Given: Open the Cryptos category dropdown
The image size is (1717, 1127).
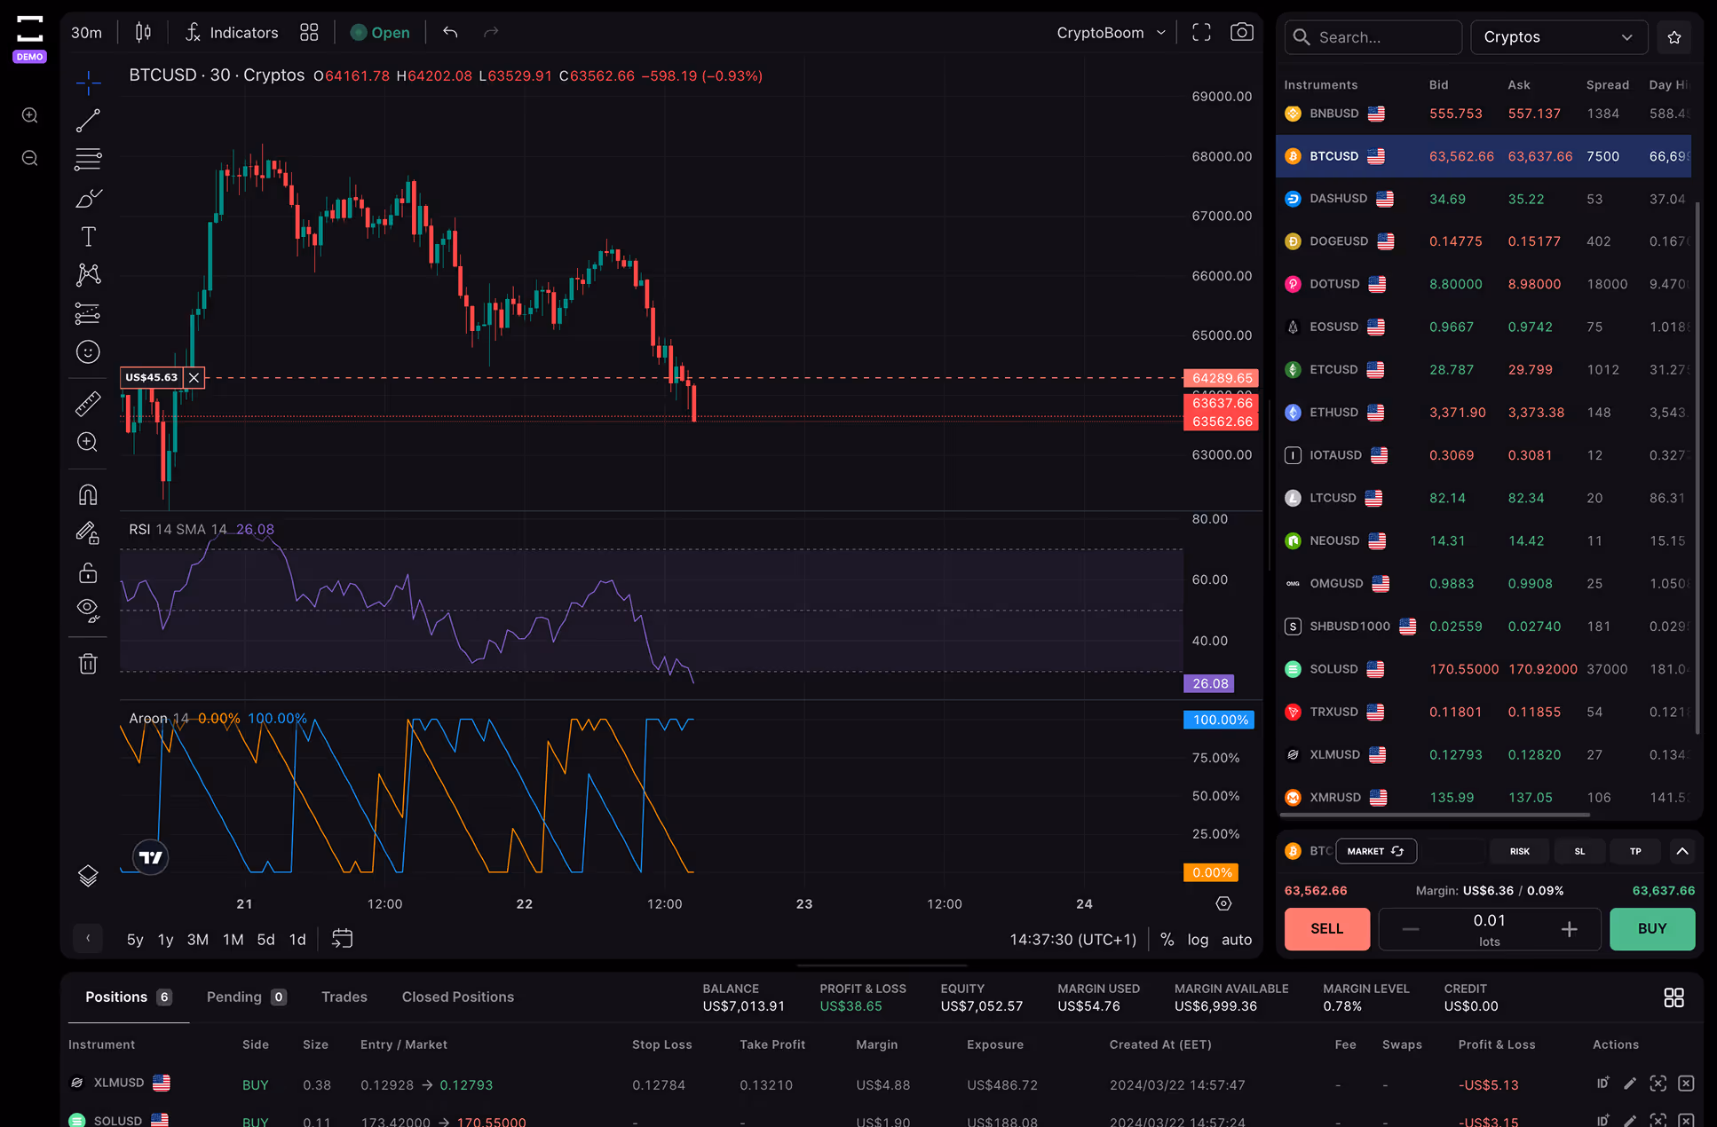Looking at the screenshot, I should click(1559, 37).
